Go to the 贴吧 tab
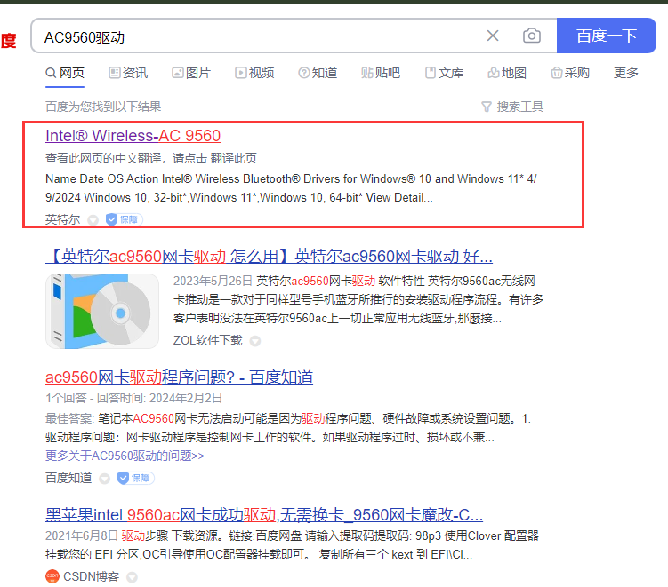This screenshot has height=587, width=668. 381,73
